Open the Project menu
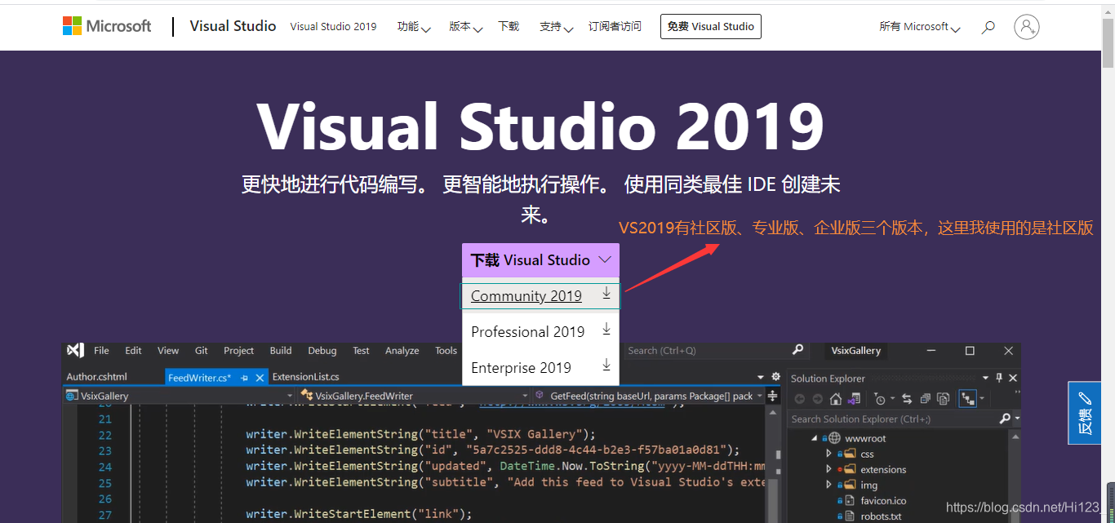This screenshot has height=523, width=1115. [x=239, y=350]
